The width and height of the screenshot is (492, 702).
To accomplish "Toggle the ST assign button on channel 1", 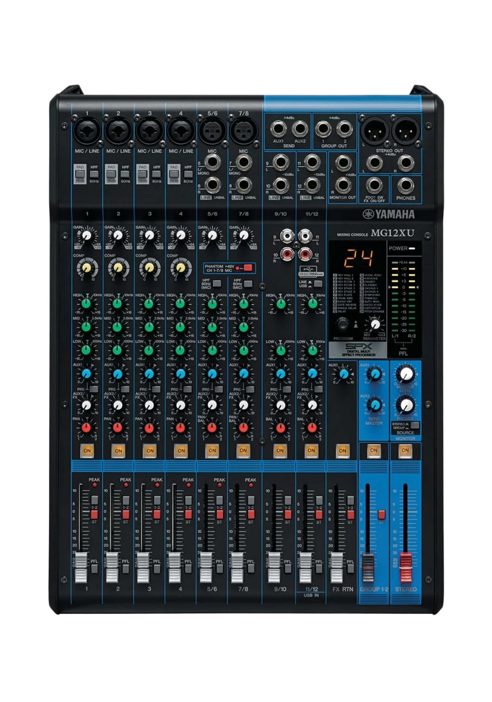I will 94,514.
